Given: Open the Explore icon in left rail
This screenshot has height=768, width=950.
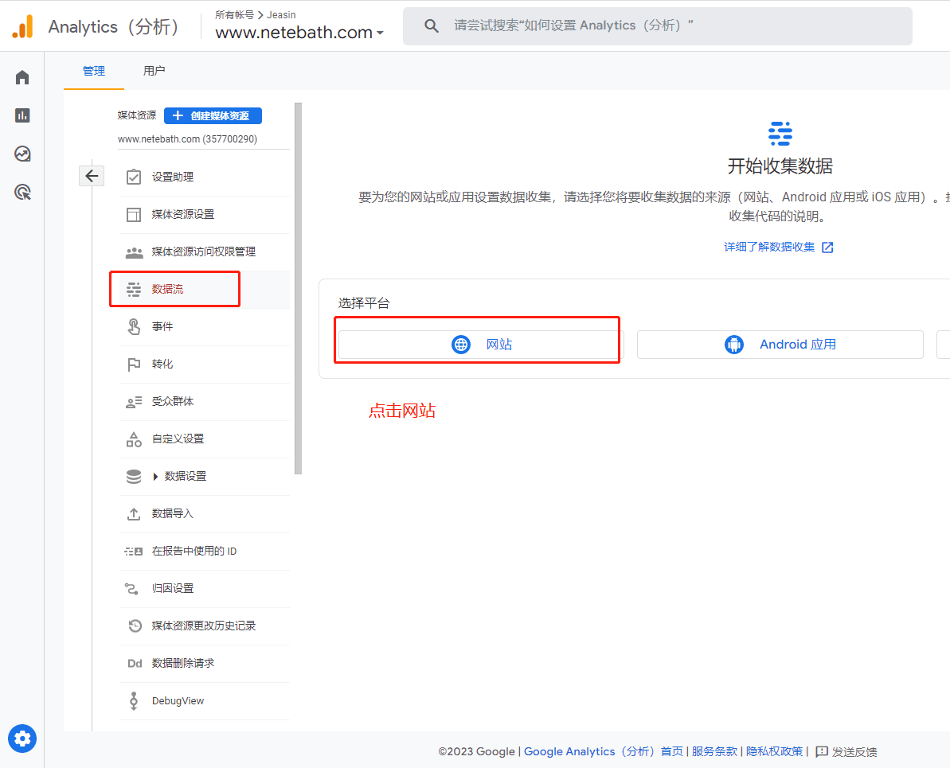Looking at the screenshot, I should (x=22, y=154).
